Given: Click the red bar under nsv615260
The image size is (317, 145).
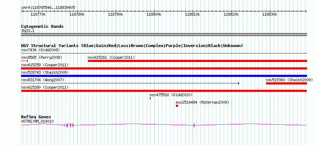Looking at the screenshot, I should point(164,91).
